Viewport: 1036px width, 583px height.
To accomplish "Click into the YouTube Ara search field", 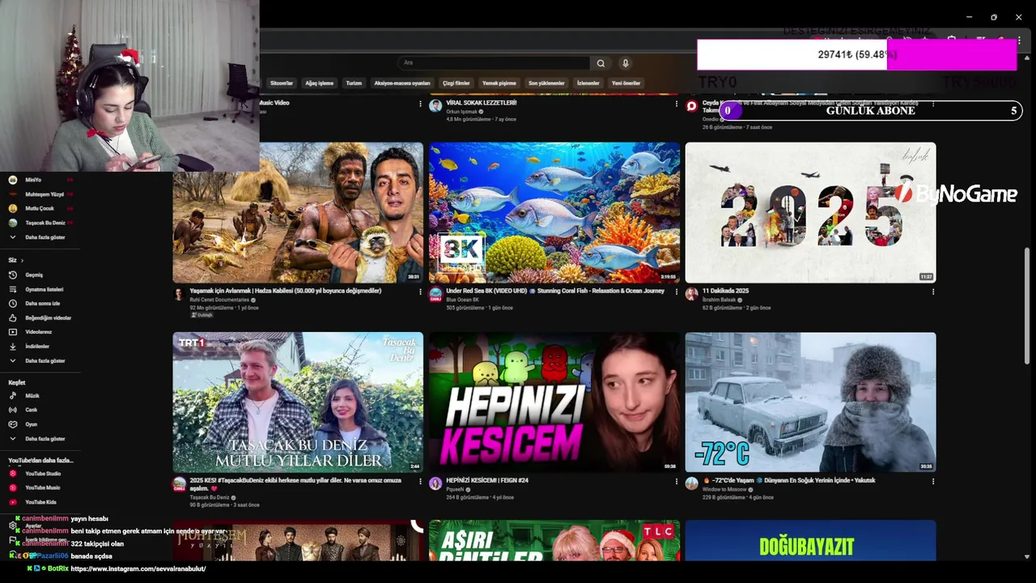I will 494,63.
